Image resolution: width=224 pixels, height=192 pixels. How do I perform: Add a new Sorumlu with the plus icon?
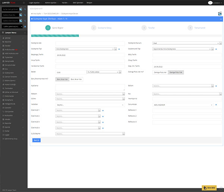tap(216, 105)
